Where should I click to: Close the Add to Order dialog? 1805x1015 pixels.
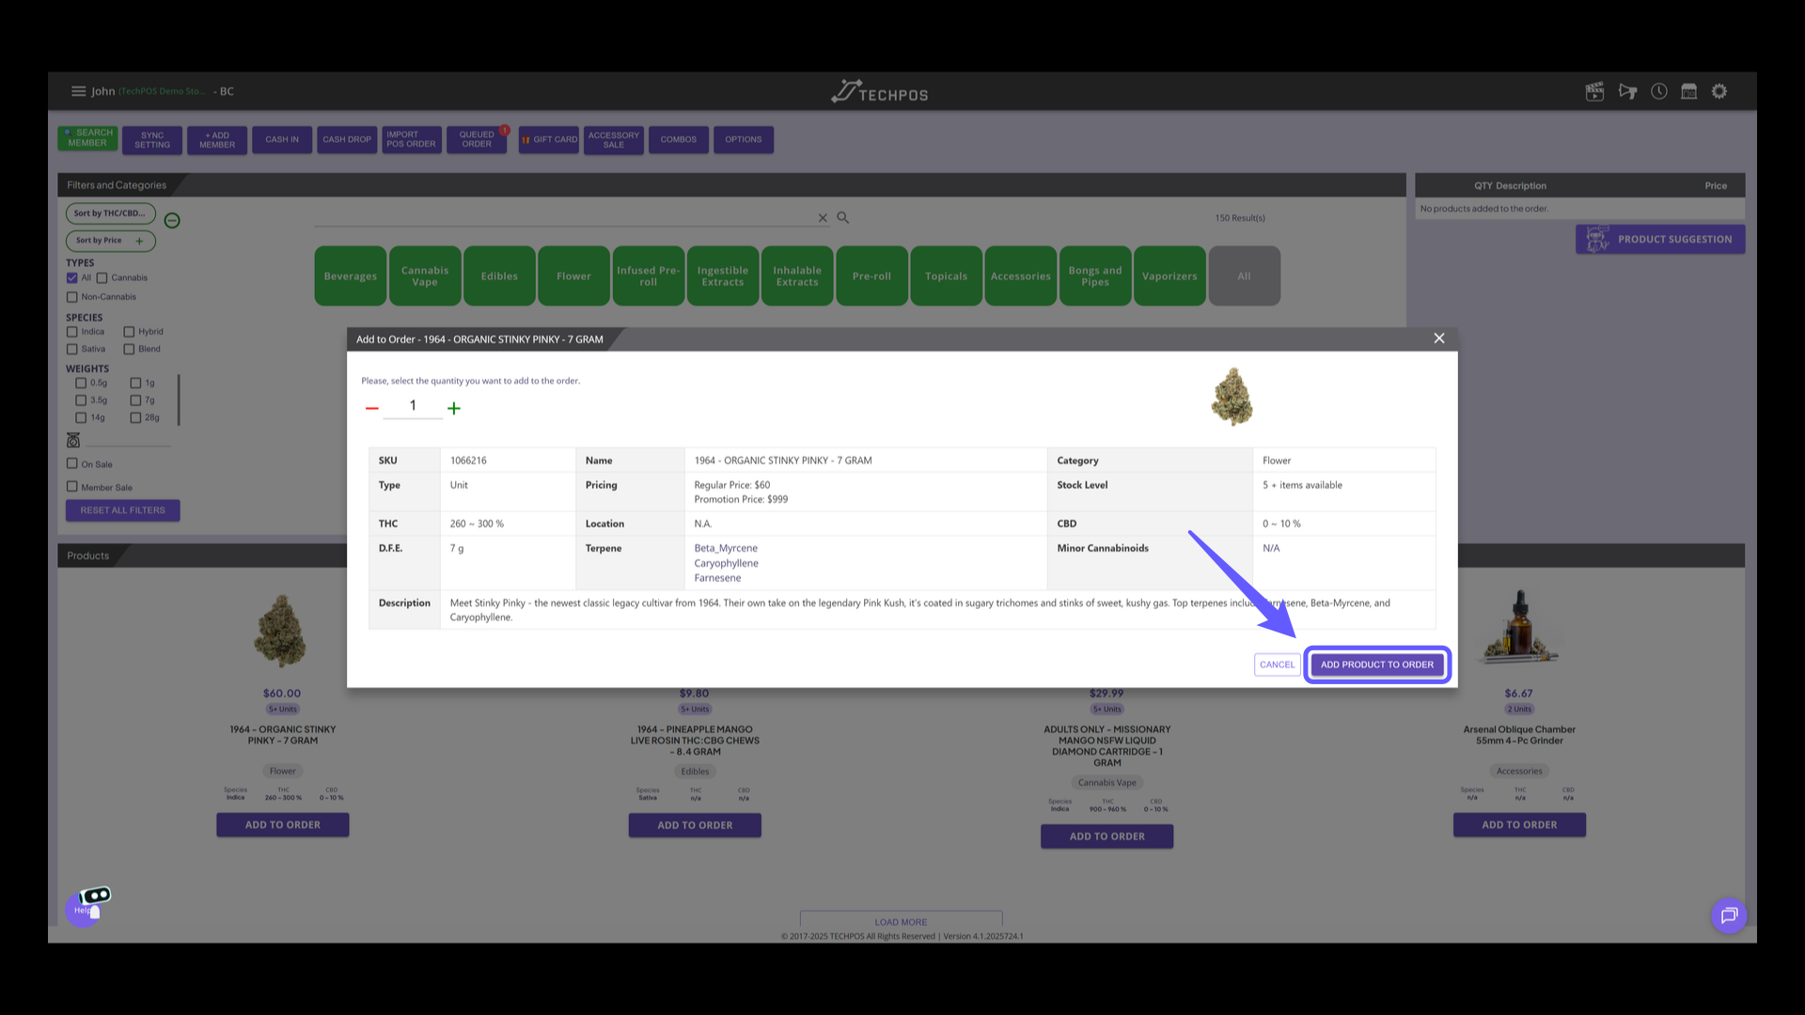1439,338
